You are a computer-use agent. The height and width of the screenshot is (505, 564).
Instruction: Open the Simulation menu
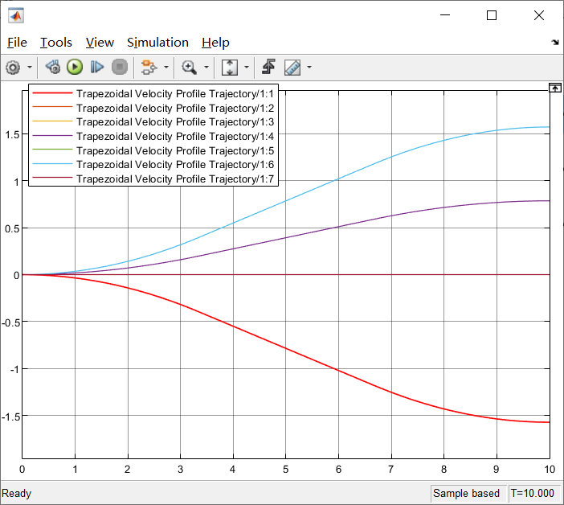(157, 43)
